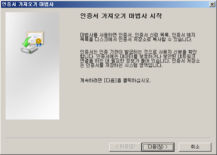
Task: Click the disabled < 뒤로(B) button
Action: (126, 147)
